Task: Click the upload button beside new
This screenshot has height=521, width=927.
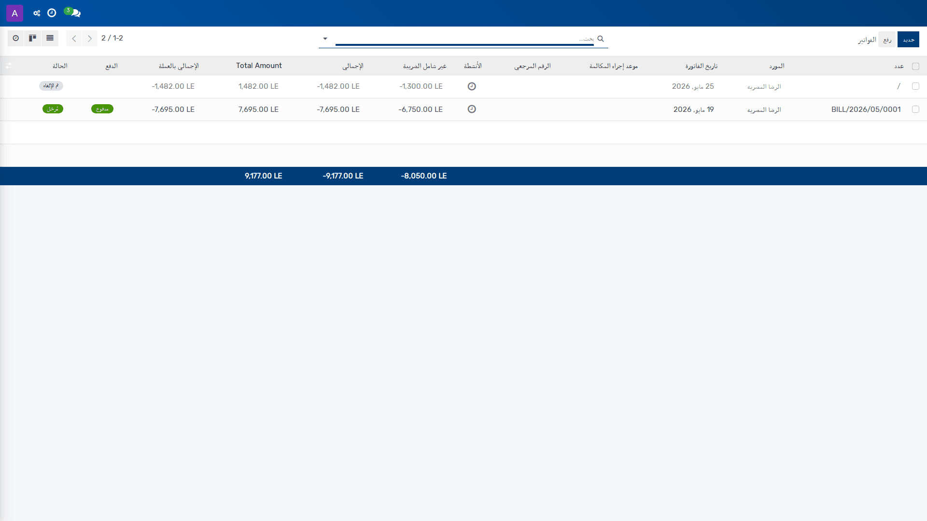Action: pyautogui.click(x=887, y=40)
